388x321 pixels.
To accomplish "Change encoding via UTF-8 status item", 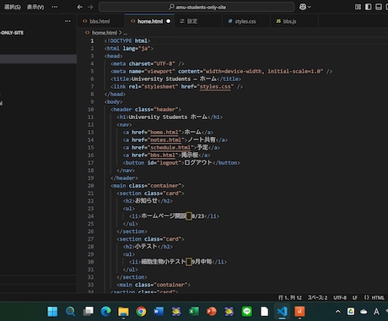I will click(340, 297).
